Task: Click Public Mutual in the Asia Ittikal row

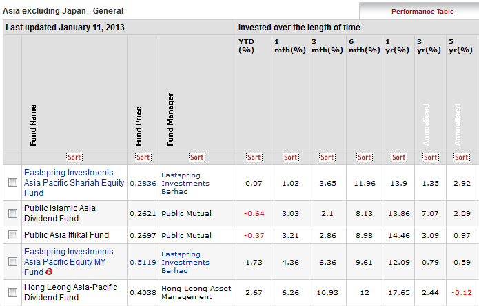Action: coord(186,235)
